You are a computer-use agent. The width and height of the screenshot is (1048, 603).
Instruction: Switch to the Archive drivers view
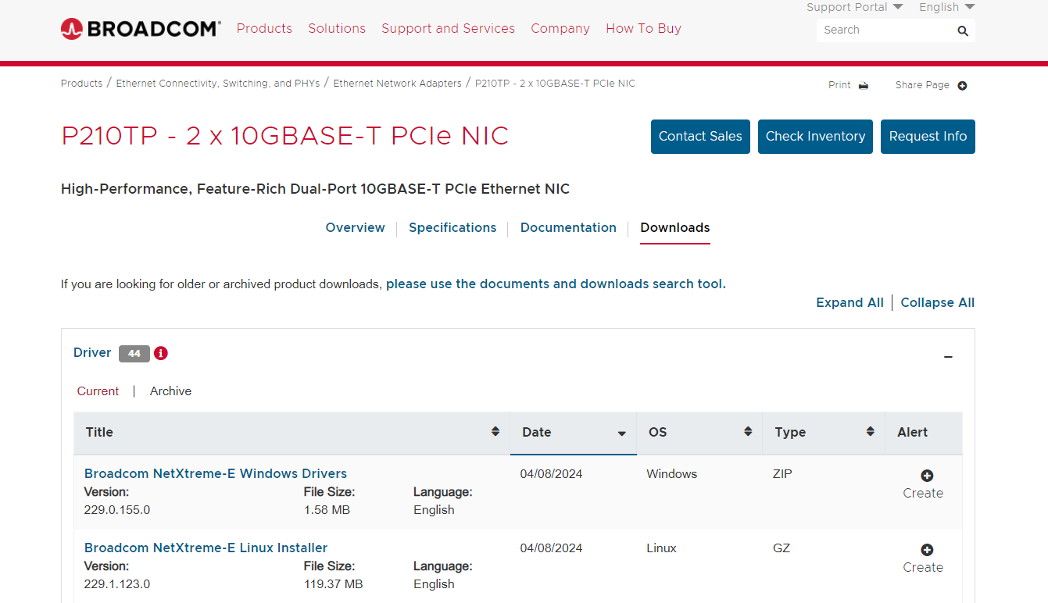tap(170, 391)
